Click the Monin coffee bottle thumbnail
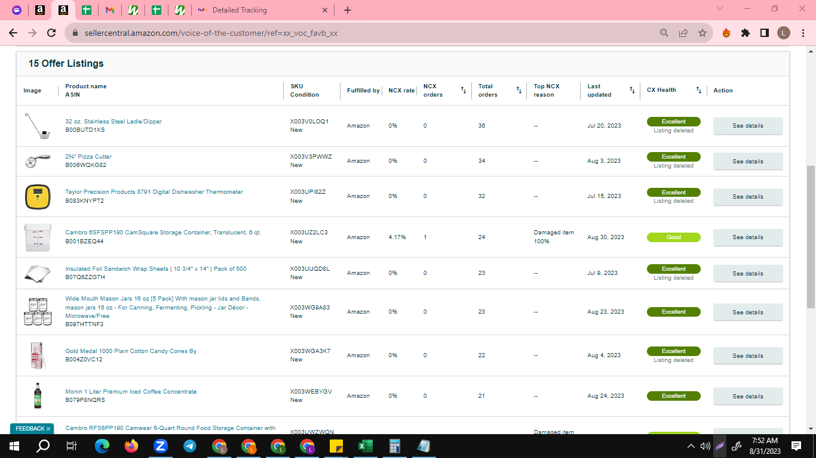The image size is (816, 458). tap(37, 396)
